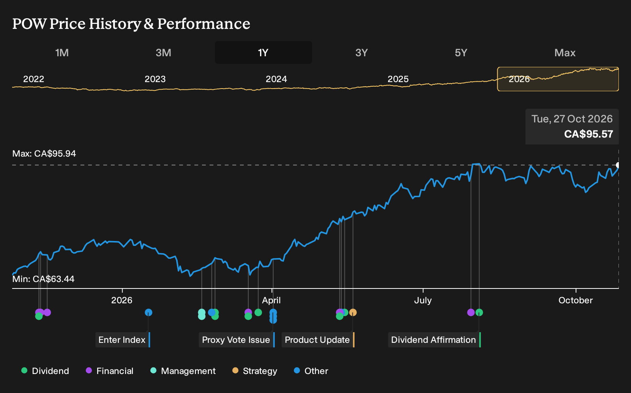Click the purple dot beside the Dividend Affirmation dot
Viewport: 631px width, 393px height.
pyautogui.click(x=471, y=312)
